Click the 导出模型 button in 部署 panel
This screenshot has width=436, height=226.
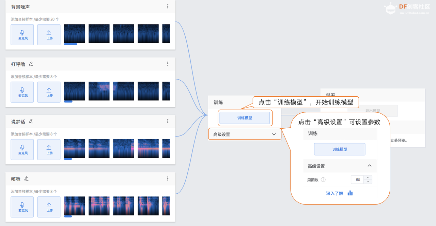click(373, 111)
